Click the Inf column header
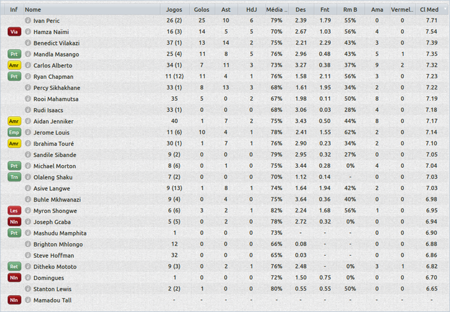 click(13, 10)
